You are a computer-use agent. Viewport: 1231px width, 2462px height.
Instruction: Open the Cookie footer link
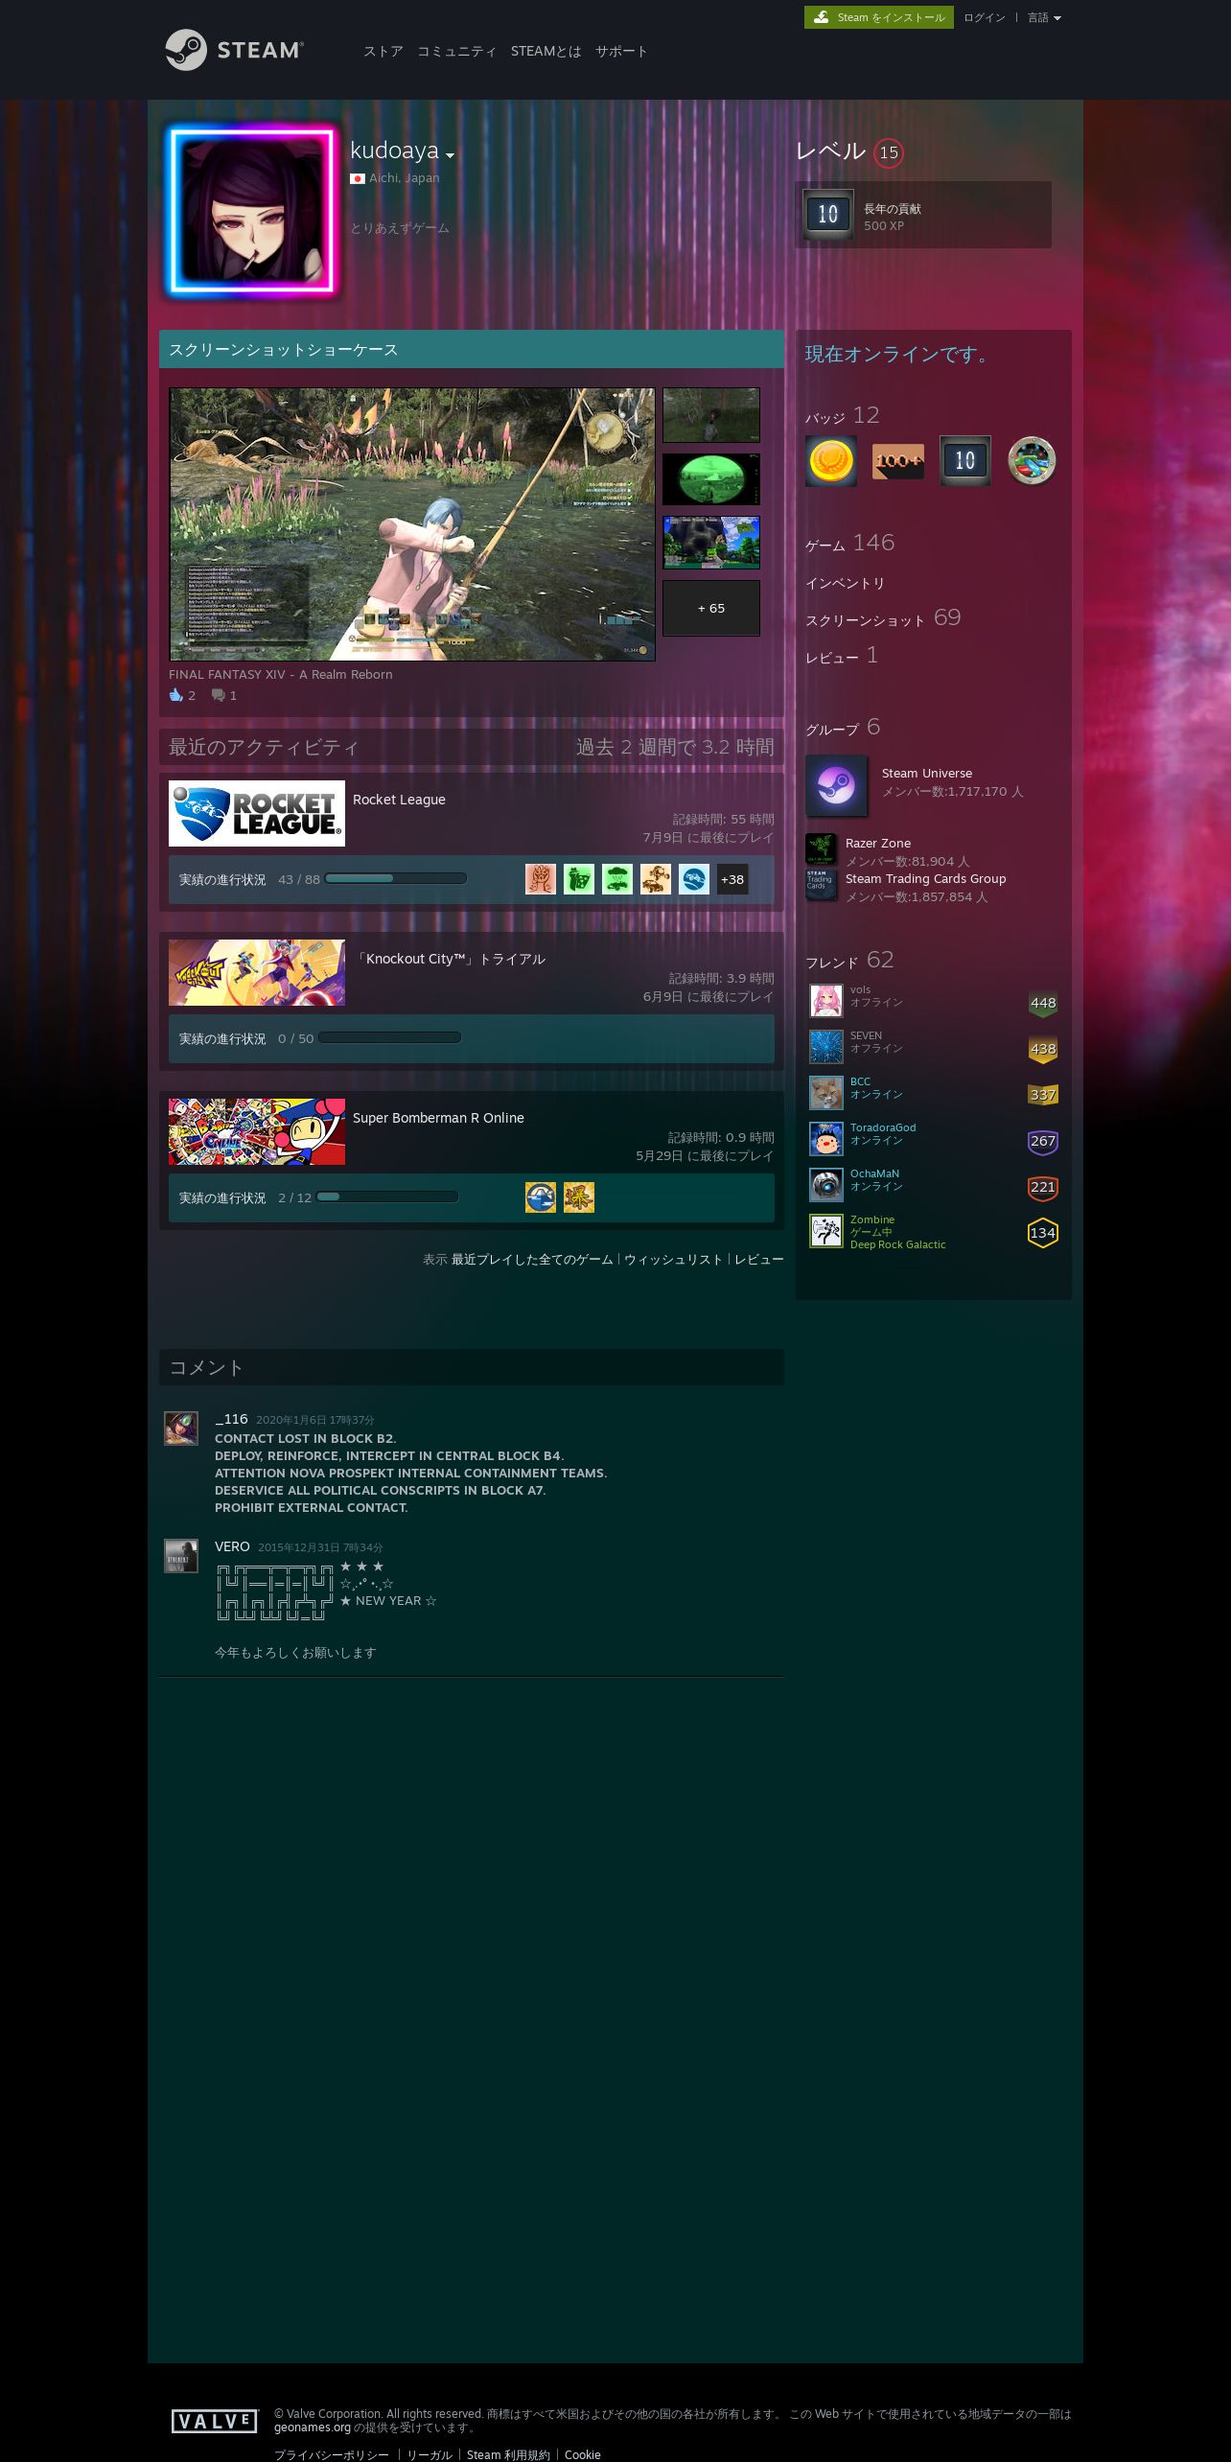pyautogui.click(x=583, y=2454)
